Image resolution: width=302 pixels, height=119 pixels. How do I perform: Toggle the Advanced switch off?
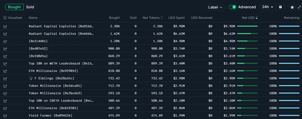click(x=233, y=7)
